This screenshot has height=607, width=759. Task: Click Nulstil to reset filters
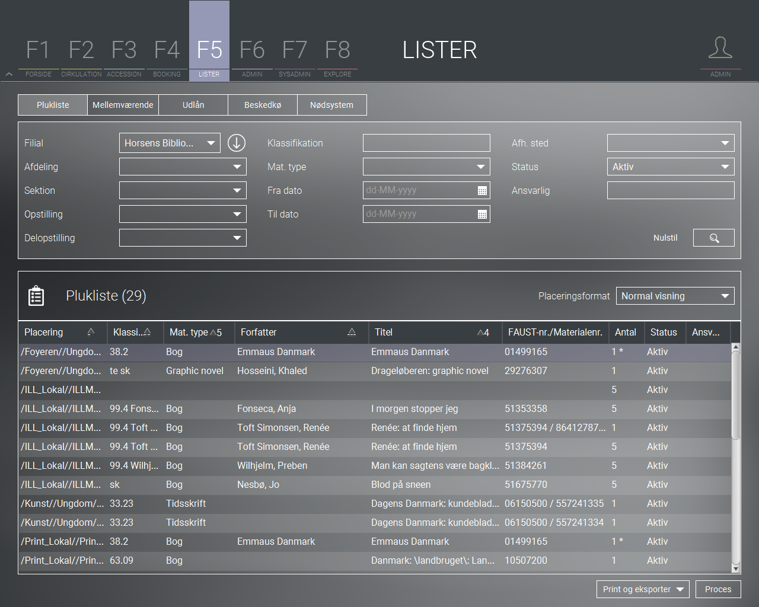[x=665, y=238]
